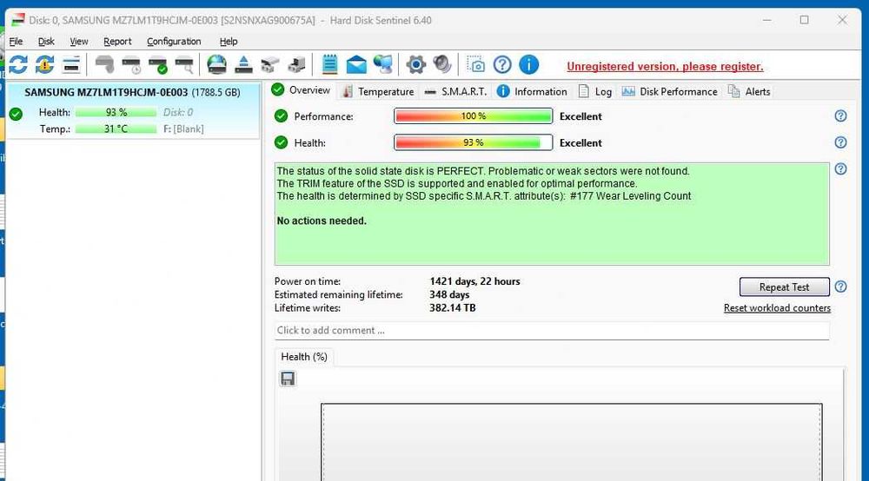Click the gray hard disk toolbar icon
869x481 pixels.
coord(105,65)
